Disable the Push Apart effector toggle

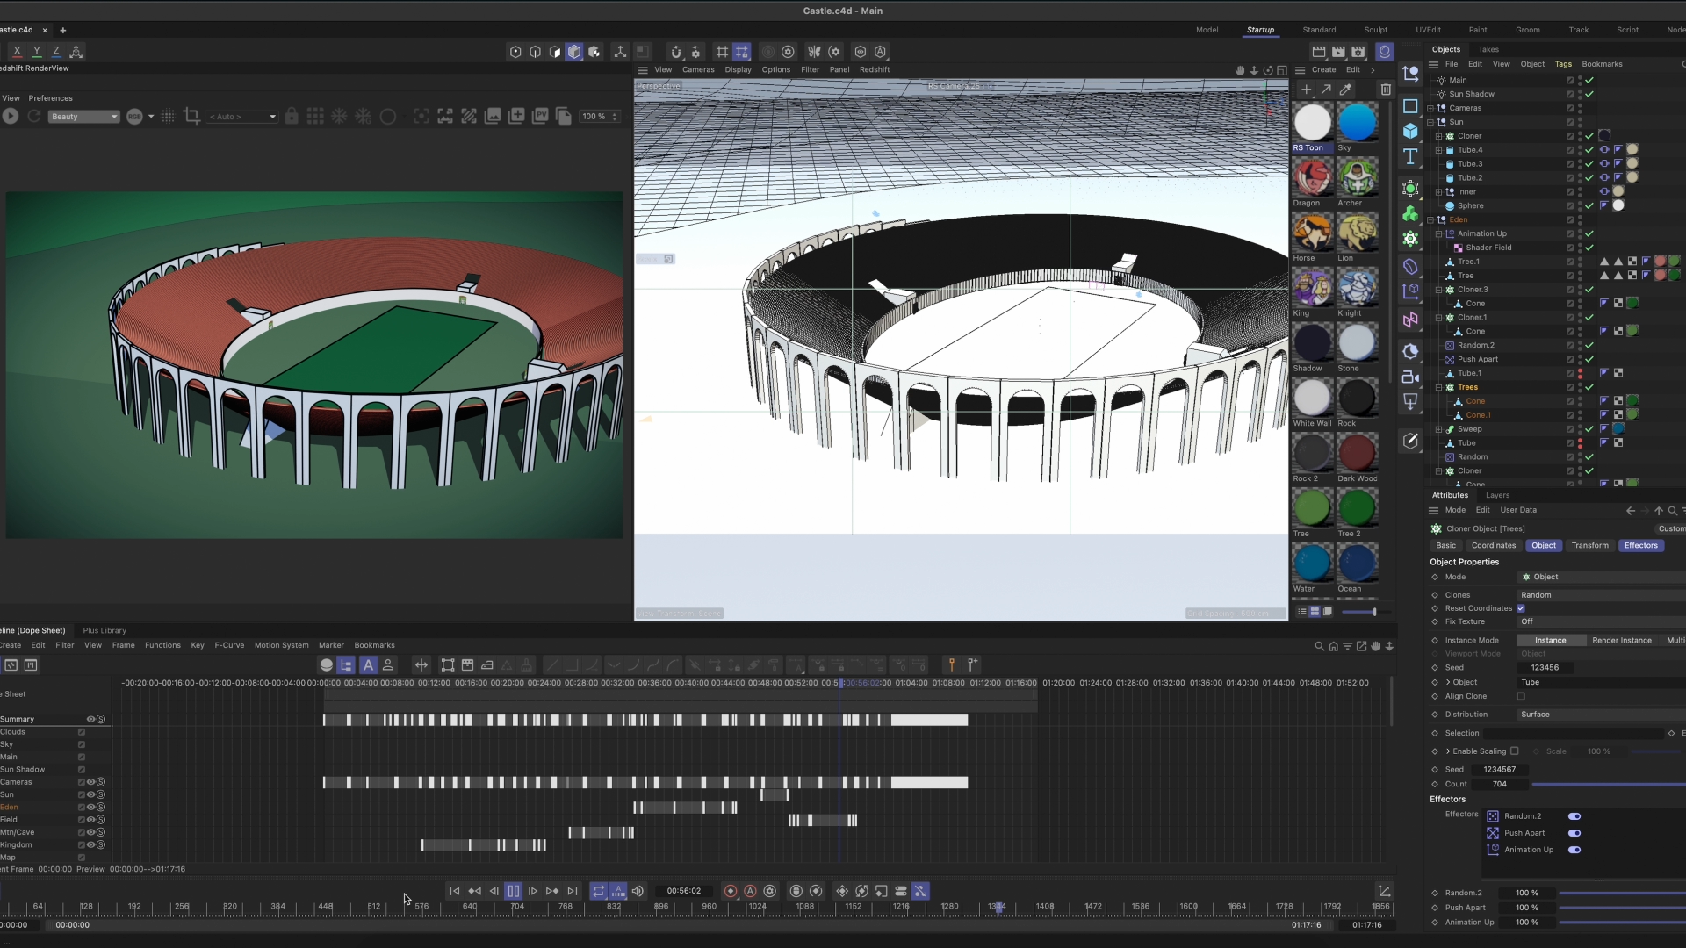[1574, 833]
